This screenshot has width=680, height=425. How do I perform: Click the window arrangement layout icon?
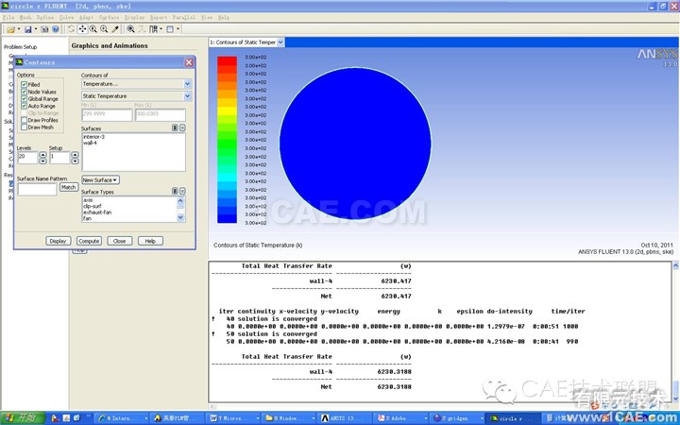[x=154, y=29]
